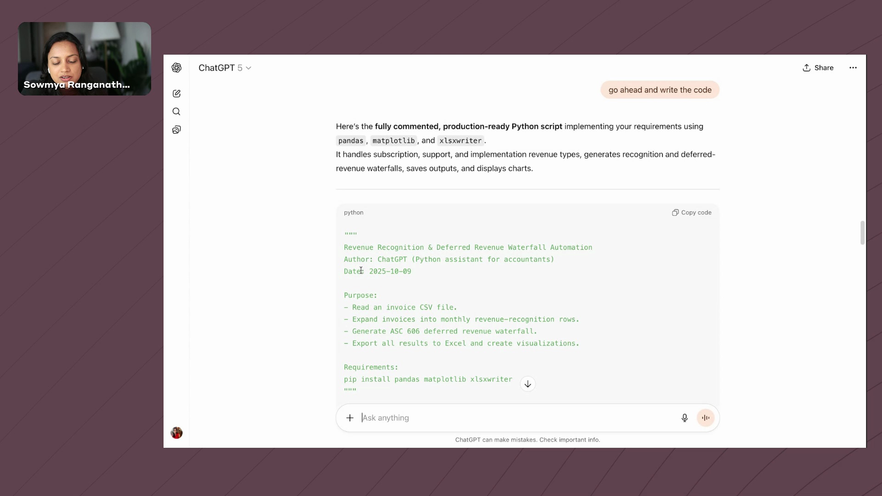Viewport: 882px width, 496px height.
Task: Start a new chat with pencil icon
Action: point(176,94)
